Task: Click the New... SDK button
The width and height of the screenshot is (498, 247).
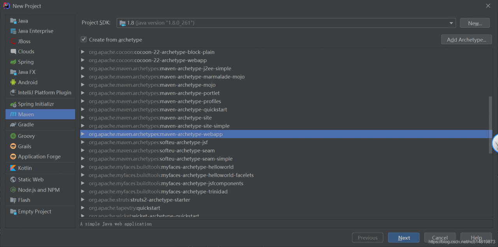Action: (475, 23)
